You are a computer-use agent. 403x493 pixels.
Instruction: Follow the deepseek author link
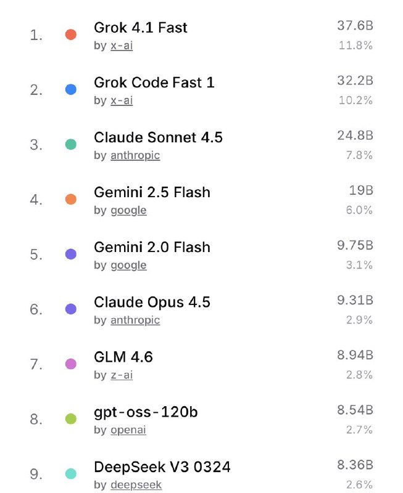pyautogui.click(x=136, y=485)
